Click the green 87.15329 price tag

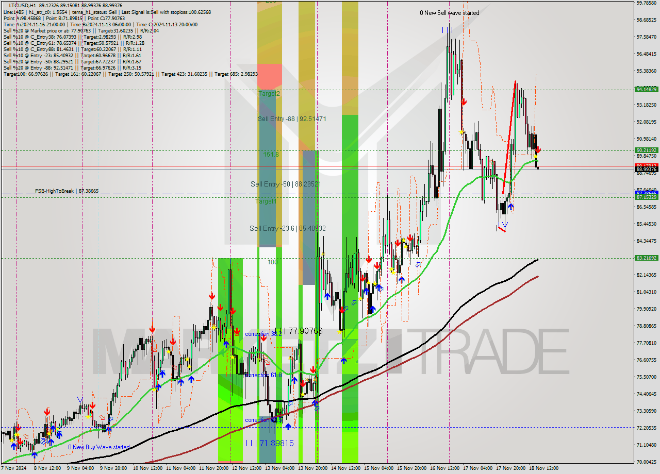[x=647, y=197]
